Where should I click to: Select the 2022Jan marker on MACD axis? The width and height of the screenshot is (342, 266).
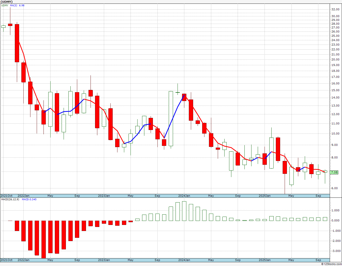pyautogui.click(x=23, y=260)
